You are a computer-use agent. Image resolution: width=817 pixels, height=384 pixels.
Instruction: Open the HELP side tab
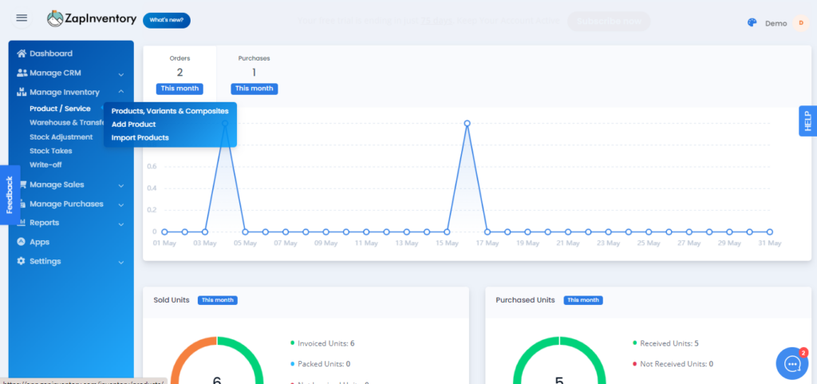pos(807,121)
